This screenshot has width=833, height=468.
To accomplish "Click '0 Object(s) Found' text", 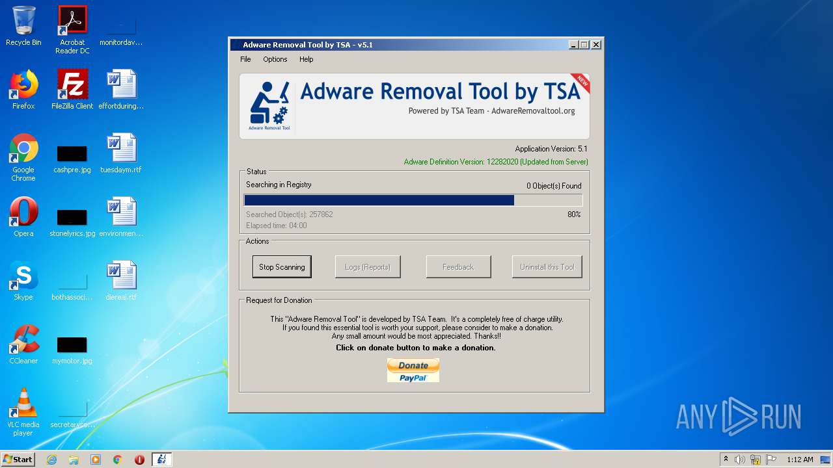I will coord(554,186).
